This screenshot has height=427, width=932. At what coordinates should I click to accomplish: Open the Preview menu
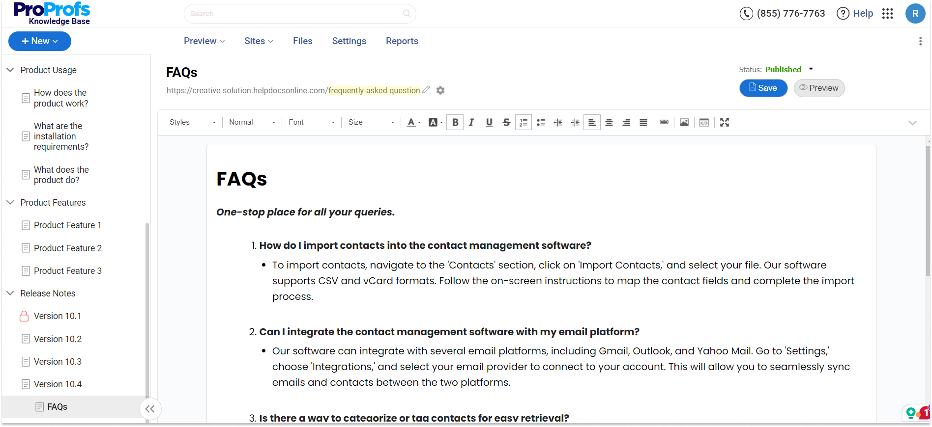pyautogui.click(x=204, y=41)
